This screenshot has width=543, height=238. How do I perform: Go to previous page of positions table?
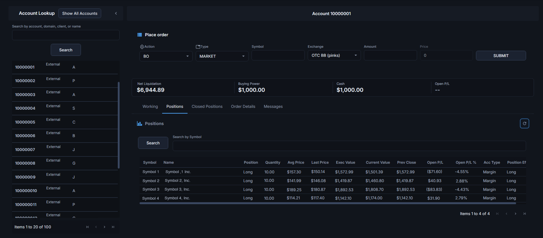pyautogui.click(x=506, y=214)
